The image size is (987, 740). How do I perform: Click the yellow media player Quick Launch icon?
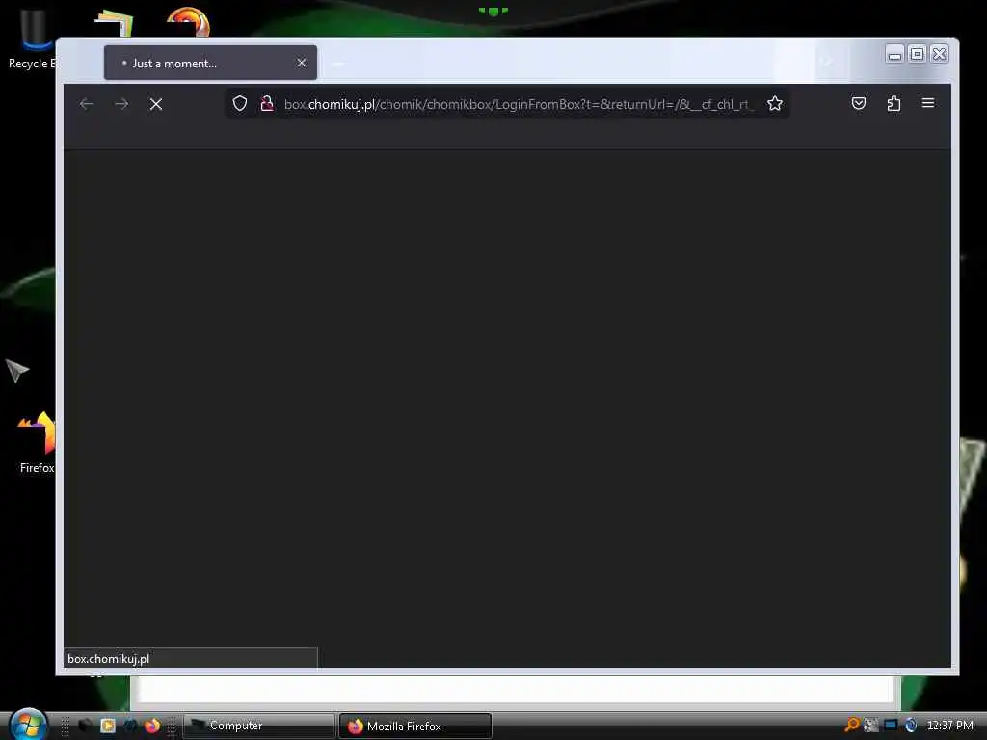click(x=108, y=726)
